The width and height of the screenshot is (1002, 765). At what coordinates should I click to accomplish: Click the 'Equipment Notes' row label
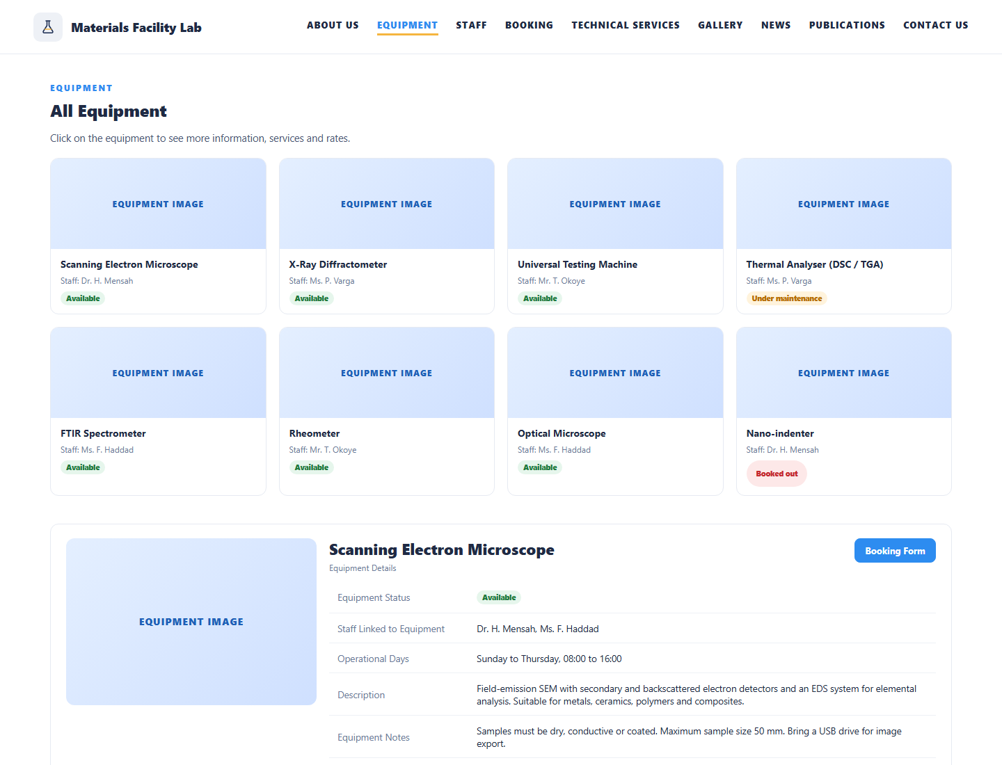(374, 737)
